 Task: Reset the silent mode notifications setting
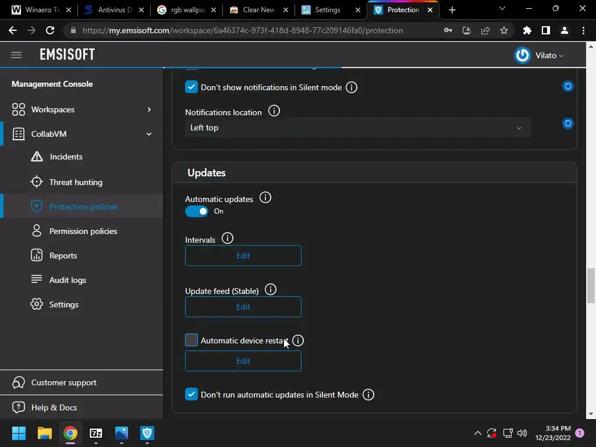[x=568, y=86]
